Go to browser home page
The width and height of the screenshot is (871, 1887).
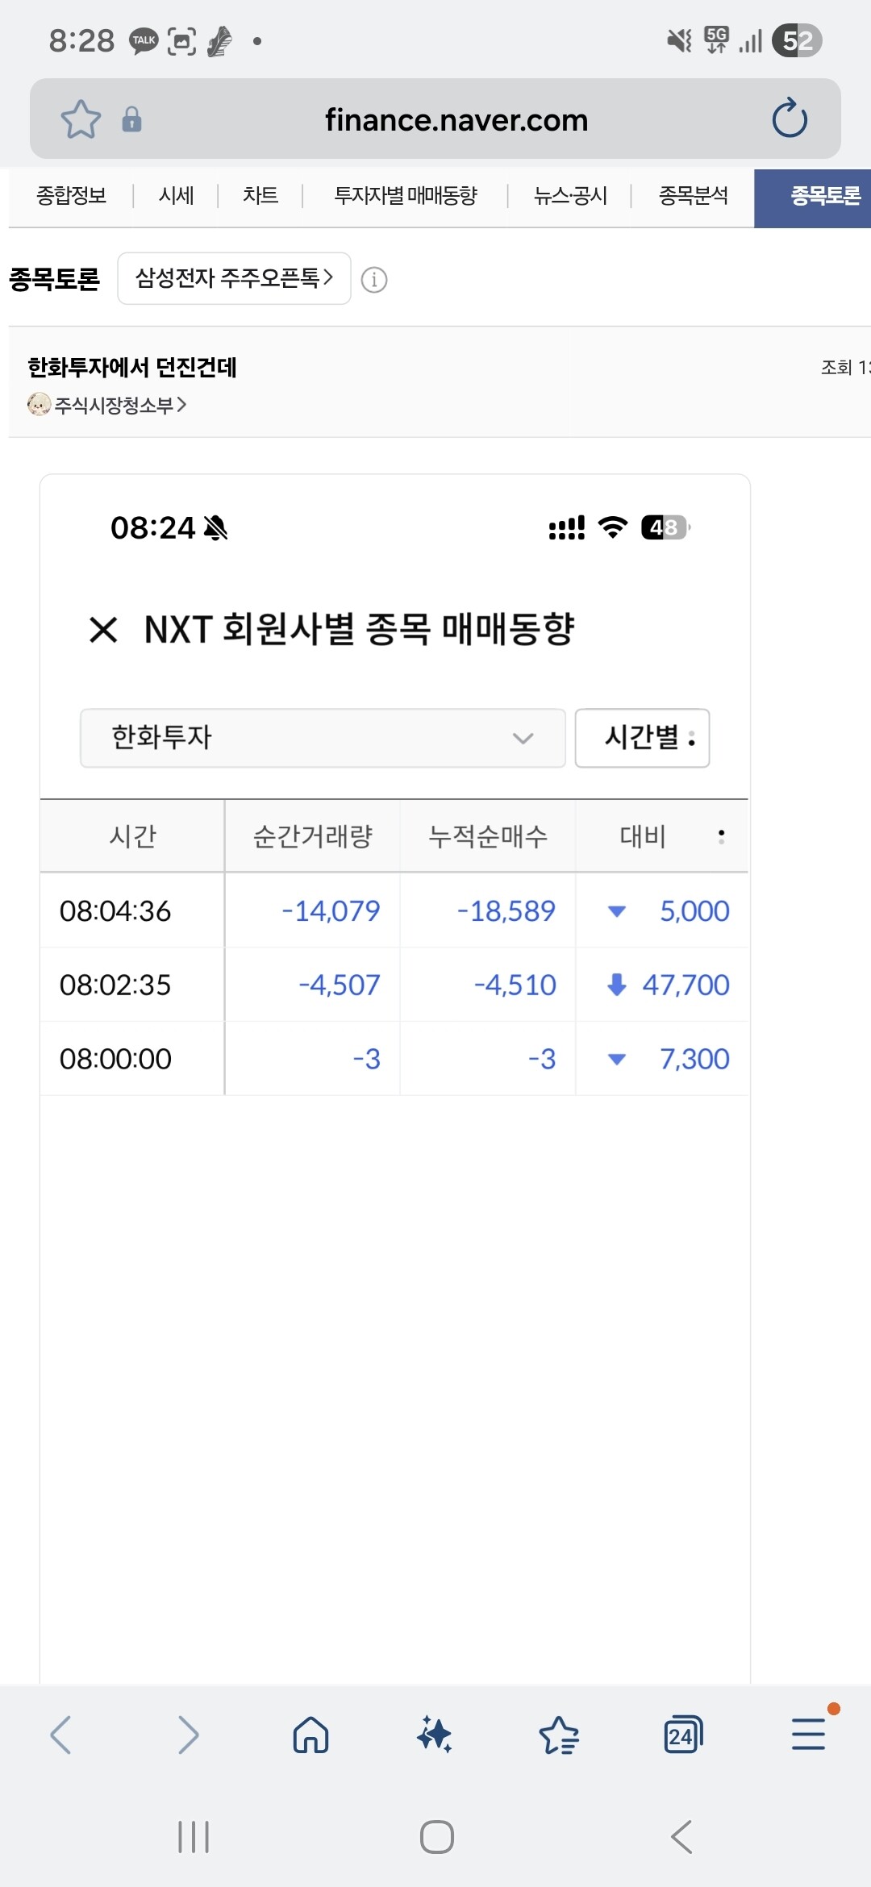310,1735
